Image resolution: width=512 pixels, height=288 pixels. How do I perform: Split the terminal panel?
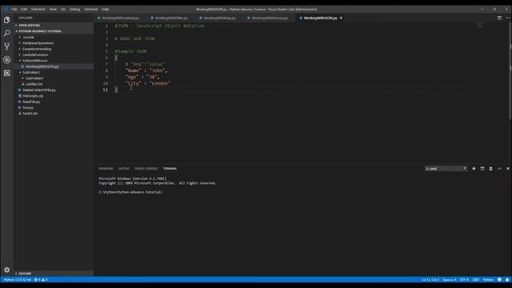tap(482, 169)
